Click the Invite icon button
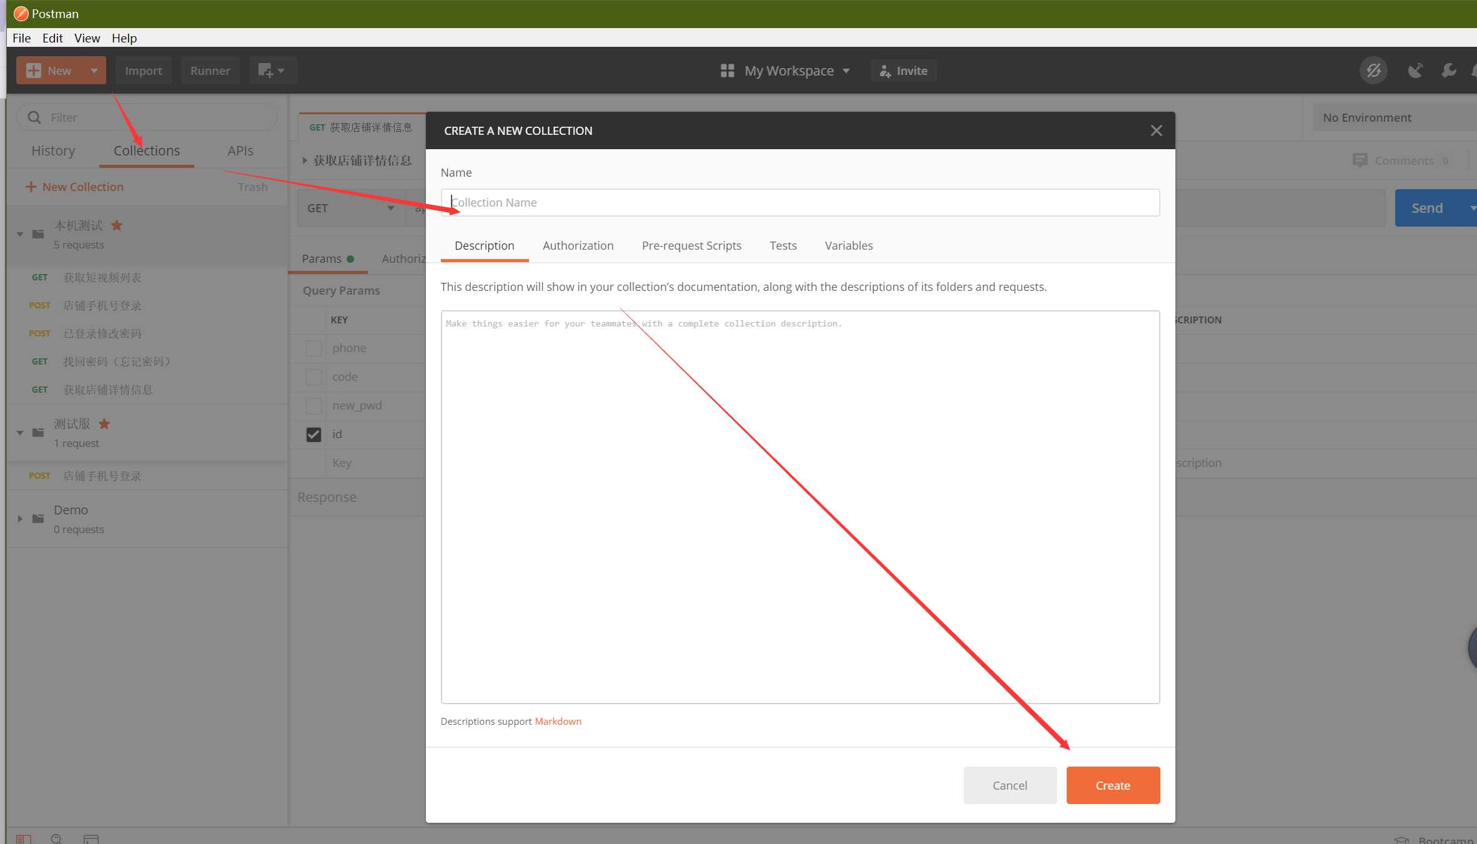Viewport: 1477px width, 844px height. pos(884,70)
